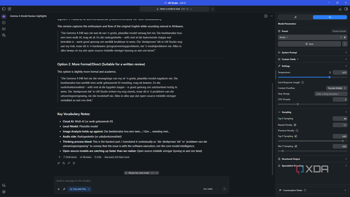Clear the design preset selection

[345, 37]
